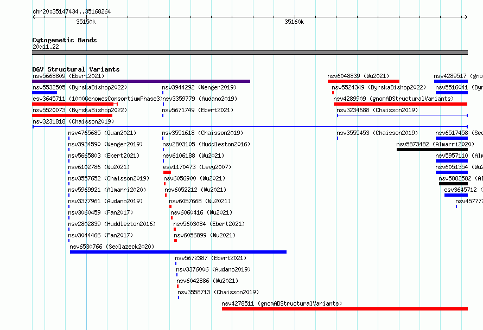483x330 pixels.
Task: Select nsv6056900 (Wu2021) variant
Action: 194,178
